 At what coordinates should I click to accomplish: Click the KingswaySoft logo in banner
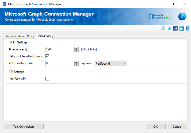click(160, 17)
